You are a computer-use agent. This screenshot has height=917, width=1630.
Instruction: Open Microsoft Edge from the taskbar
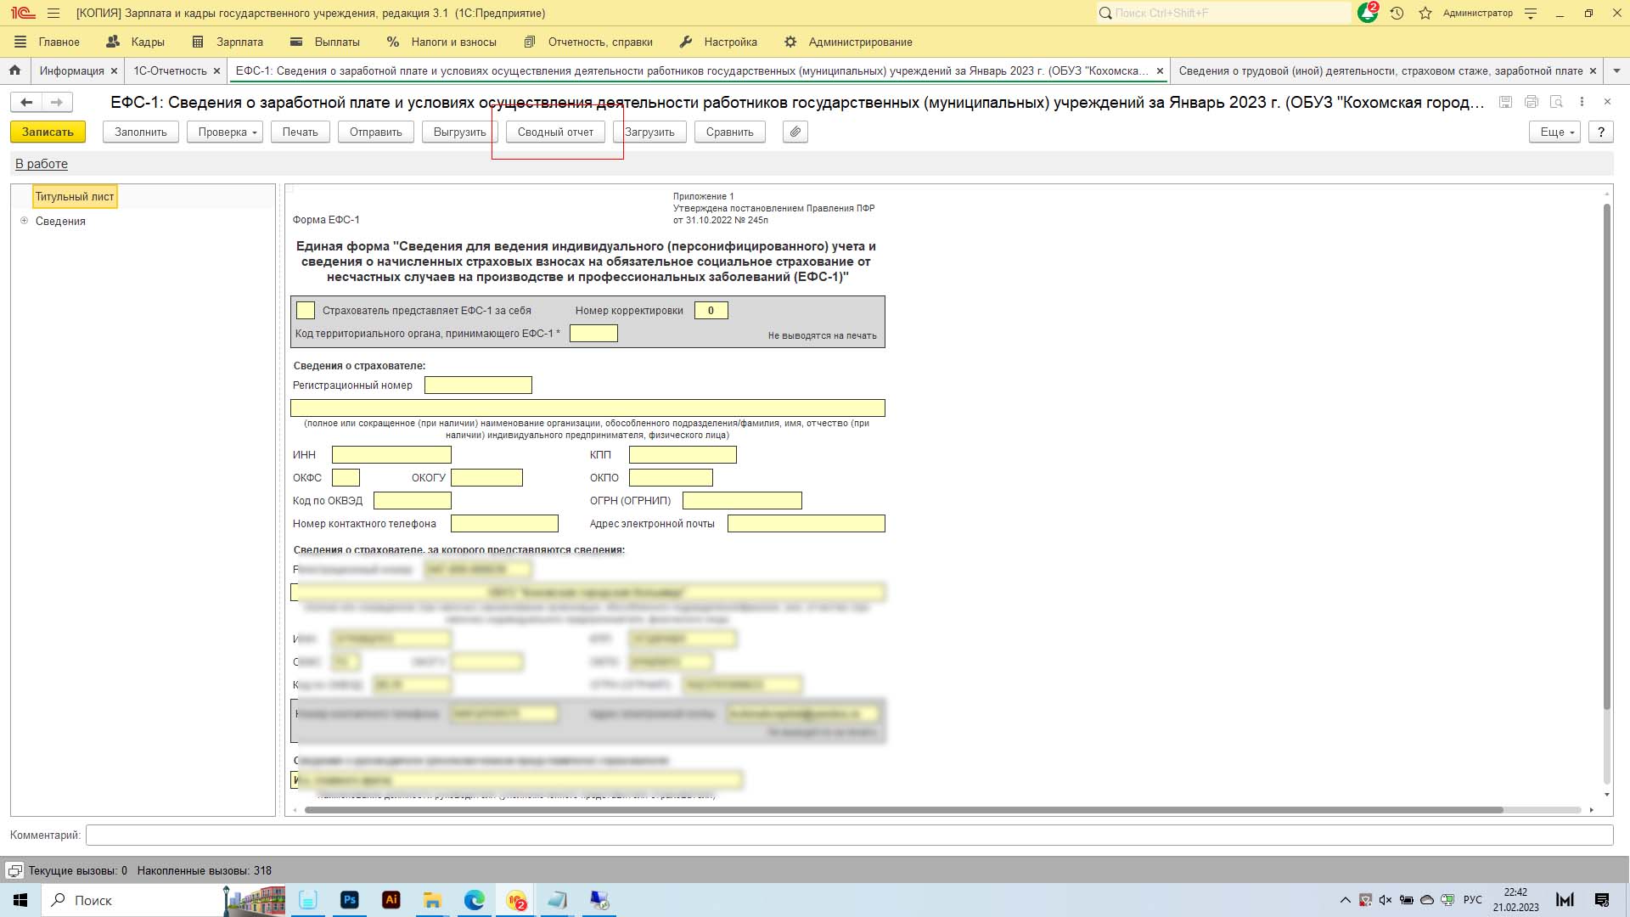[474, 900]
